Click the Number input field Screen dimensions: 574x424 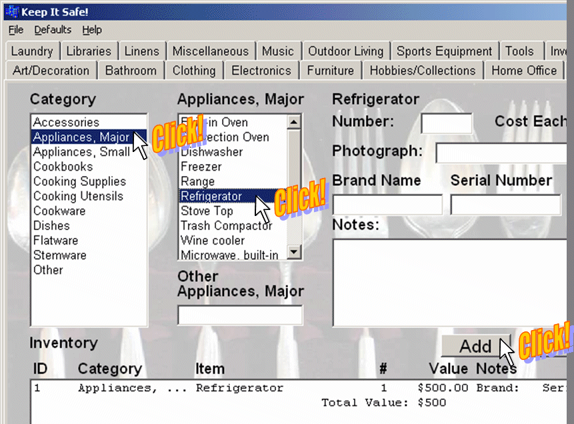click(x=447, y=123)
